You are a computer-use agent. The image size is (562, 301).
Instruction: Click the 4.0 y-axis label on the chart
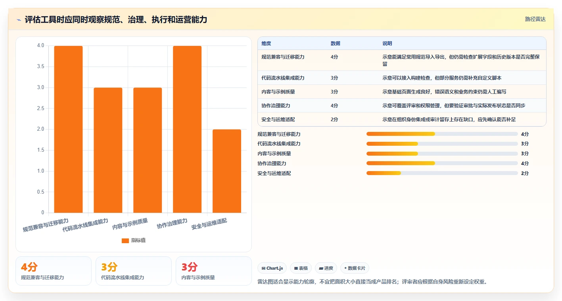(x=41, y=46)
